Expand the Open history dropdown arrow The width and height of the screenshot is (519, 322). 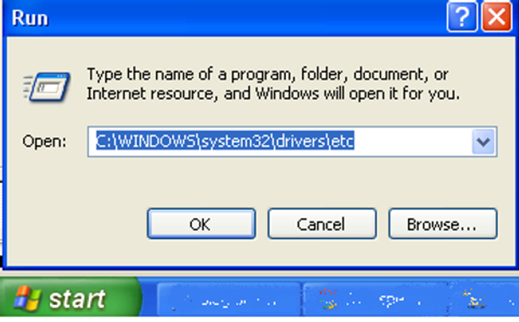[x=483, y=142]
